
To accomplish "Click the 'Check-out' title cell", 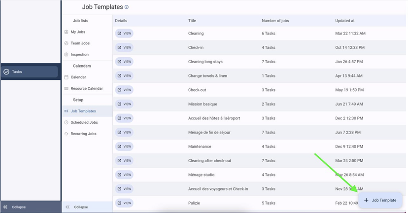I will pos(197,90).
